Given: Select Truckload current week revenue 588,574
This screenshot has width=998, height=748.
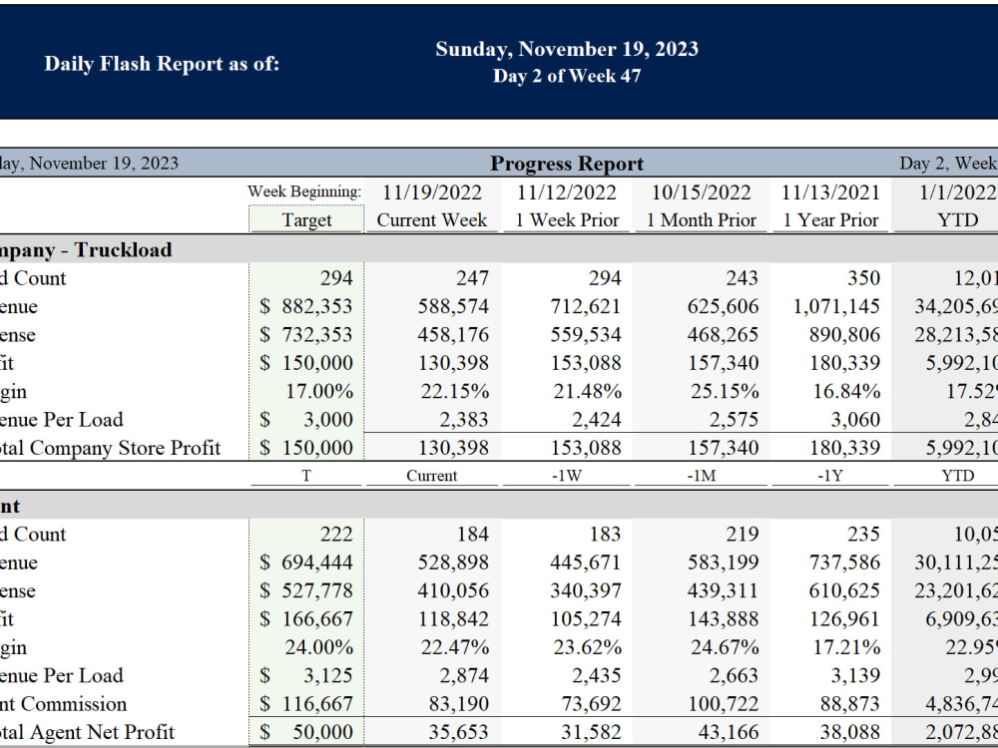Looking at the screenshot, I should (453, 306).
